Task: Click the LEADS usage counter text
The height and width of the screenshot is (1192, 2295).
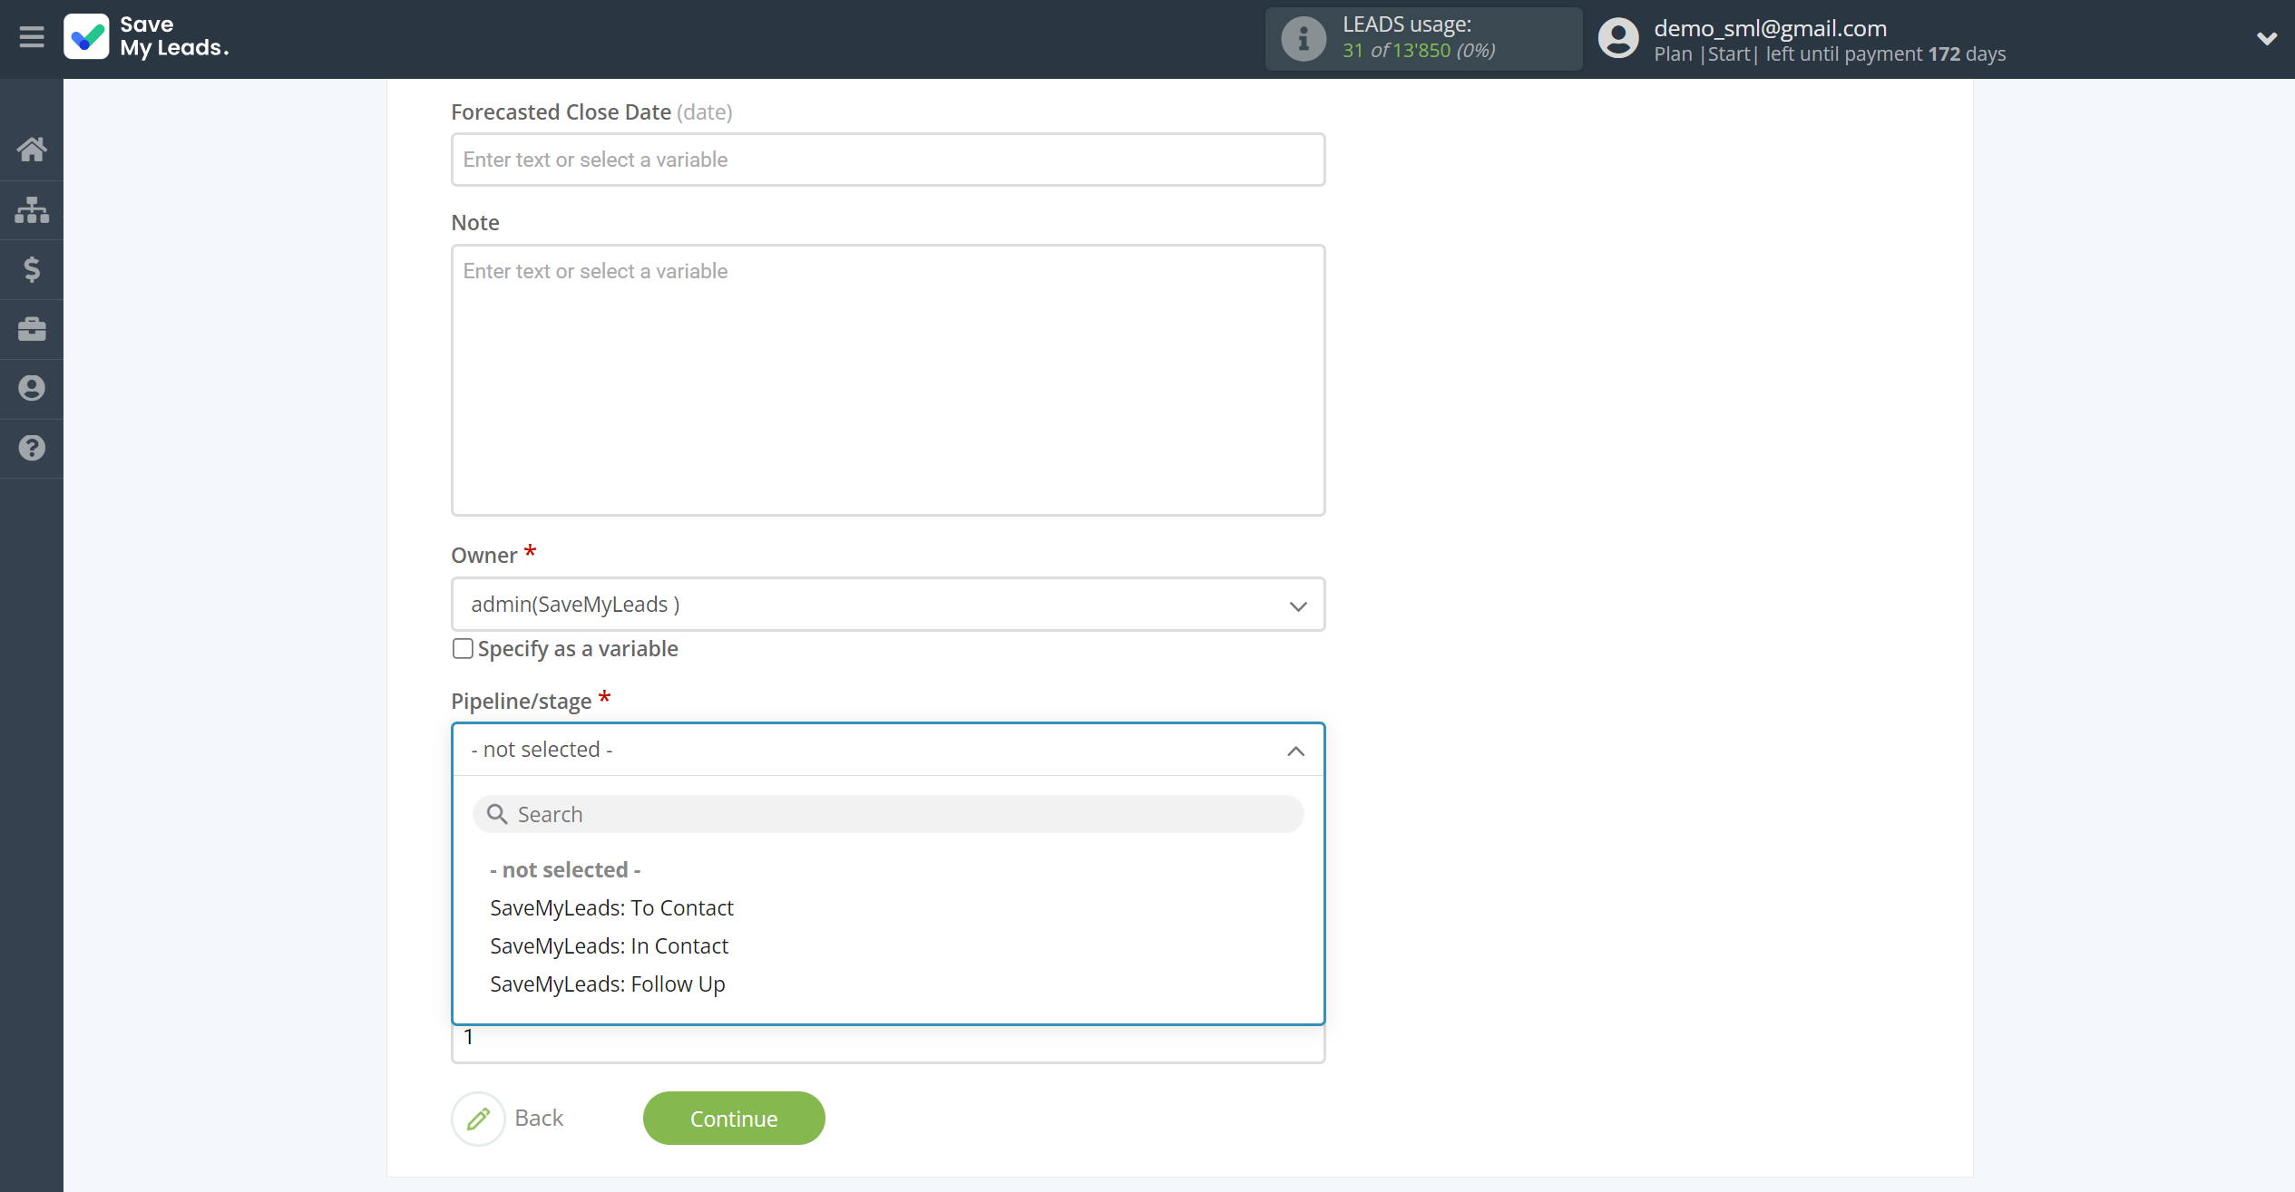Action: pyautogui.click(x=1419, y=51)
